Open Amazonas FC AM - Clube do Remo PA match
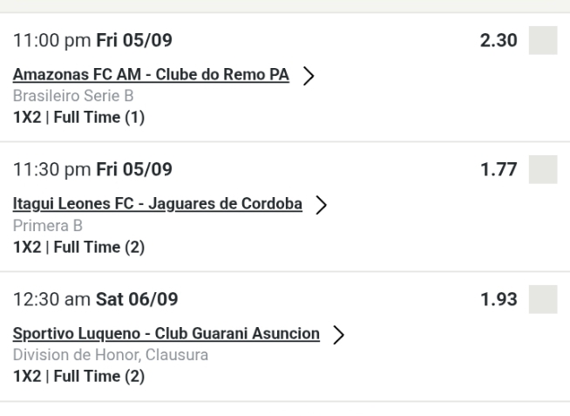The height and width of the screenshot is (416, 570). click(151, 75)
